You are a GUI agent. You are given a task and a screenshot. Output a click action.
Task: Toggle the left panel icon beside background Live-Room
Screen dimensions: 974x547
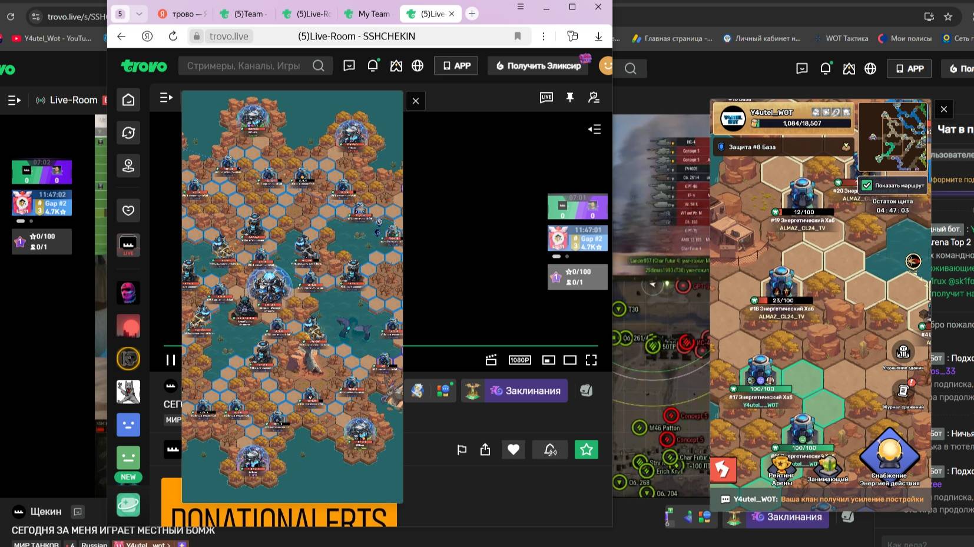coord(14,100)
